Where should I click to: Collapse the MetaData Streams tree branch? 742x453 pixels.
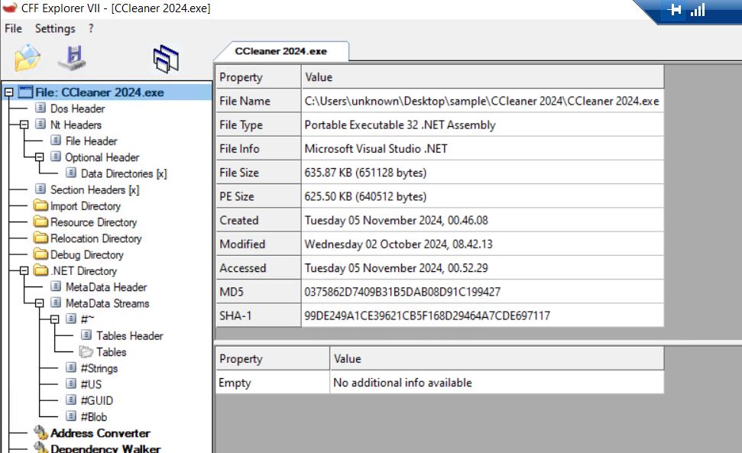[39, 303]
